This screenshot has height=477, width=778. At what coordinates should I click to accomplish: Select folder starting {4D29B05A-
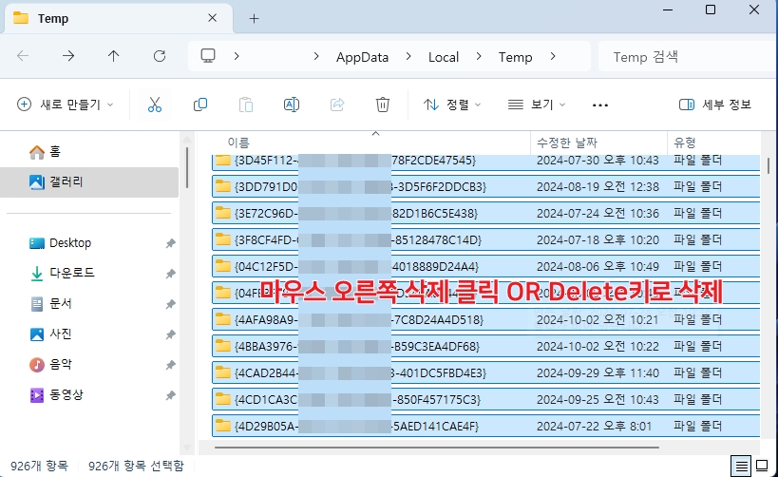(485, 426)
